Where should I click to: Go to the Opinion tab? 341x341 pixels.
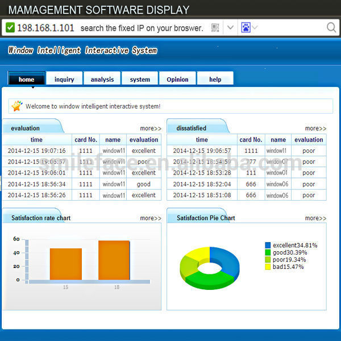click(x=177, y=78)
